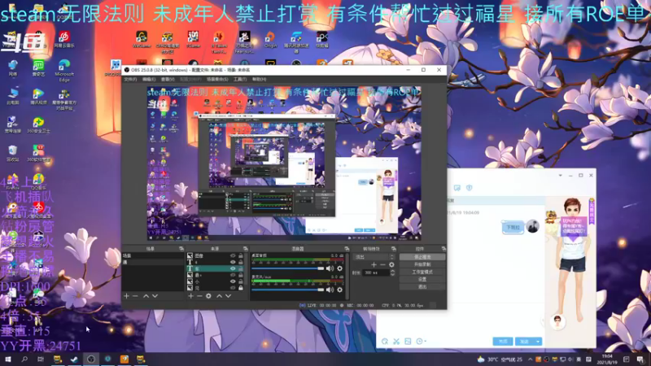This screenshot has width=651, height=366.
Task: Pop out the Controls dock panel
Action: [x=443, y=249]
